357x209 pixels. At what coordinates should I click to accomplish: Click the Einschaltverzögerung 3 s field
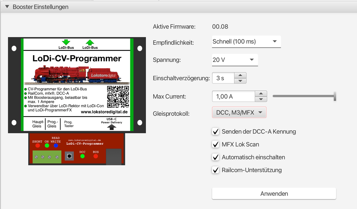pyautogui.click(x=223, y=78)
